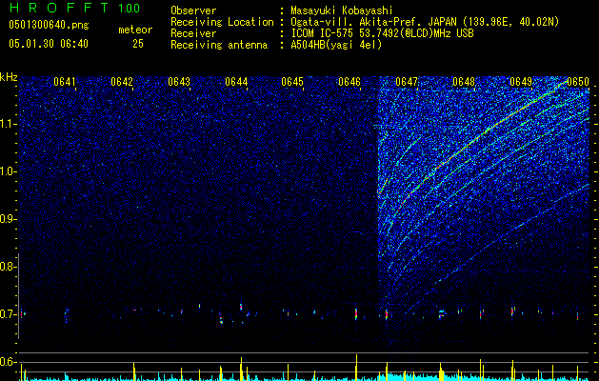Click the date stamp 05.01.30 06:40
The height and width of the screenshot is (381, 599).
point(49,44)
